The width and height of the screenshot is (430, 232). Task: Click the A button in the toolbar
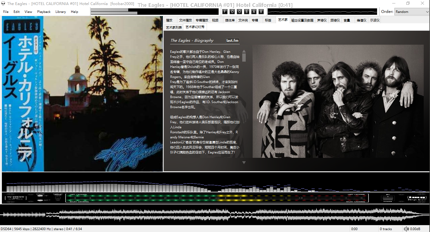[254, 12]
